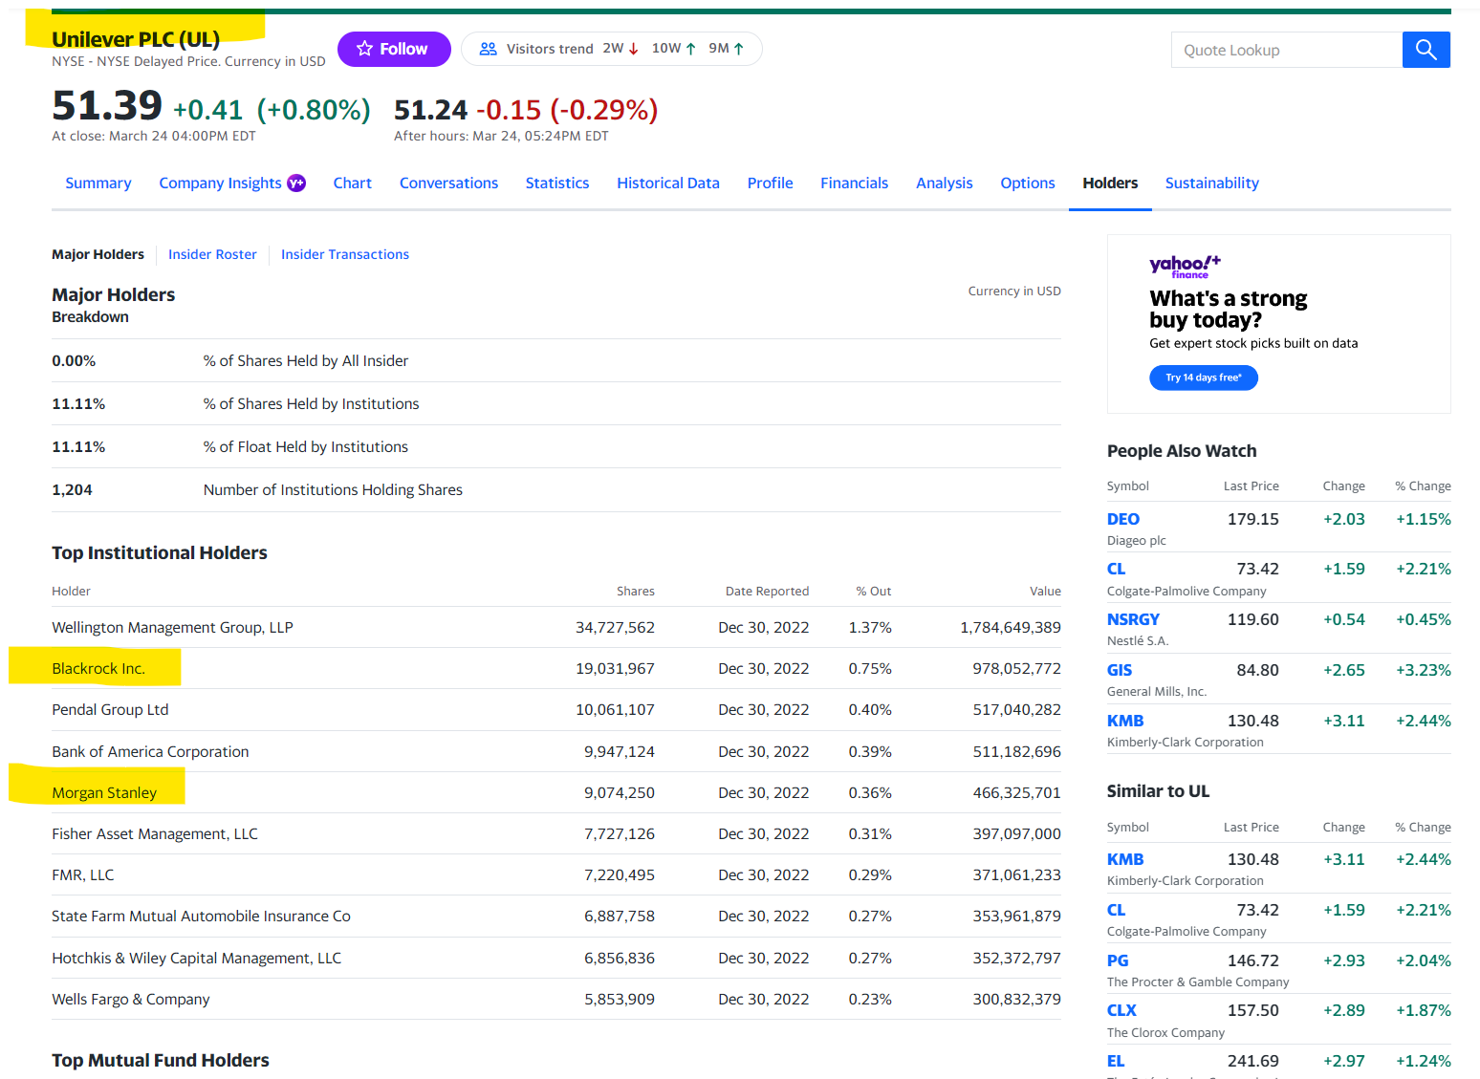This screenshot has height=1079, width=1480.
Task: Click the Try 14 days free button
Action: pyautogui.click(x=1203, y=378)
